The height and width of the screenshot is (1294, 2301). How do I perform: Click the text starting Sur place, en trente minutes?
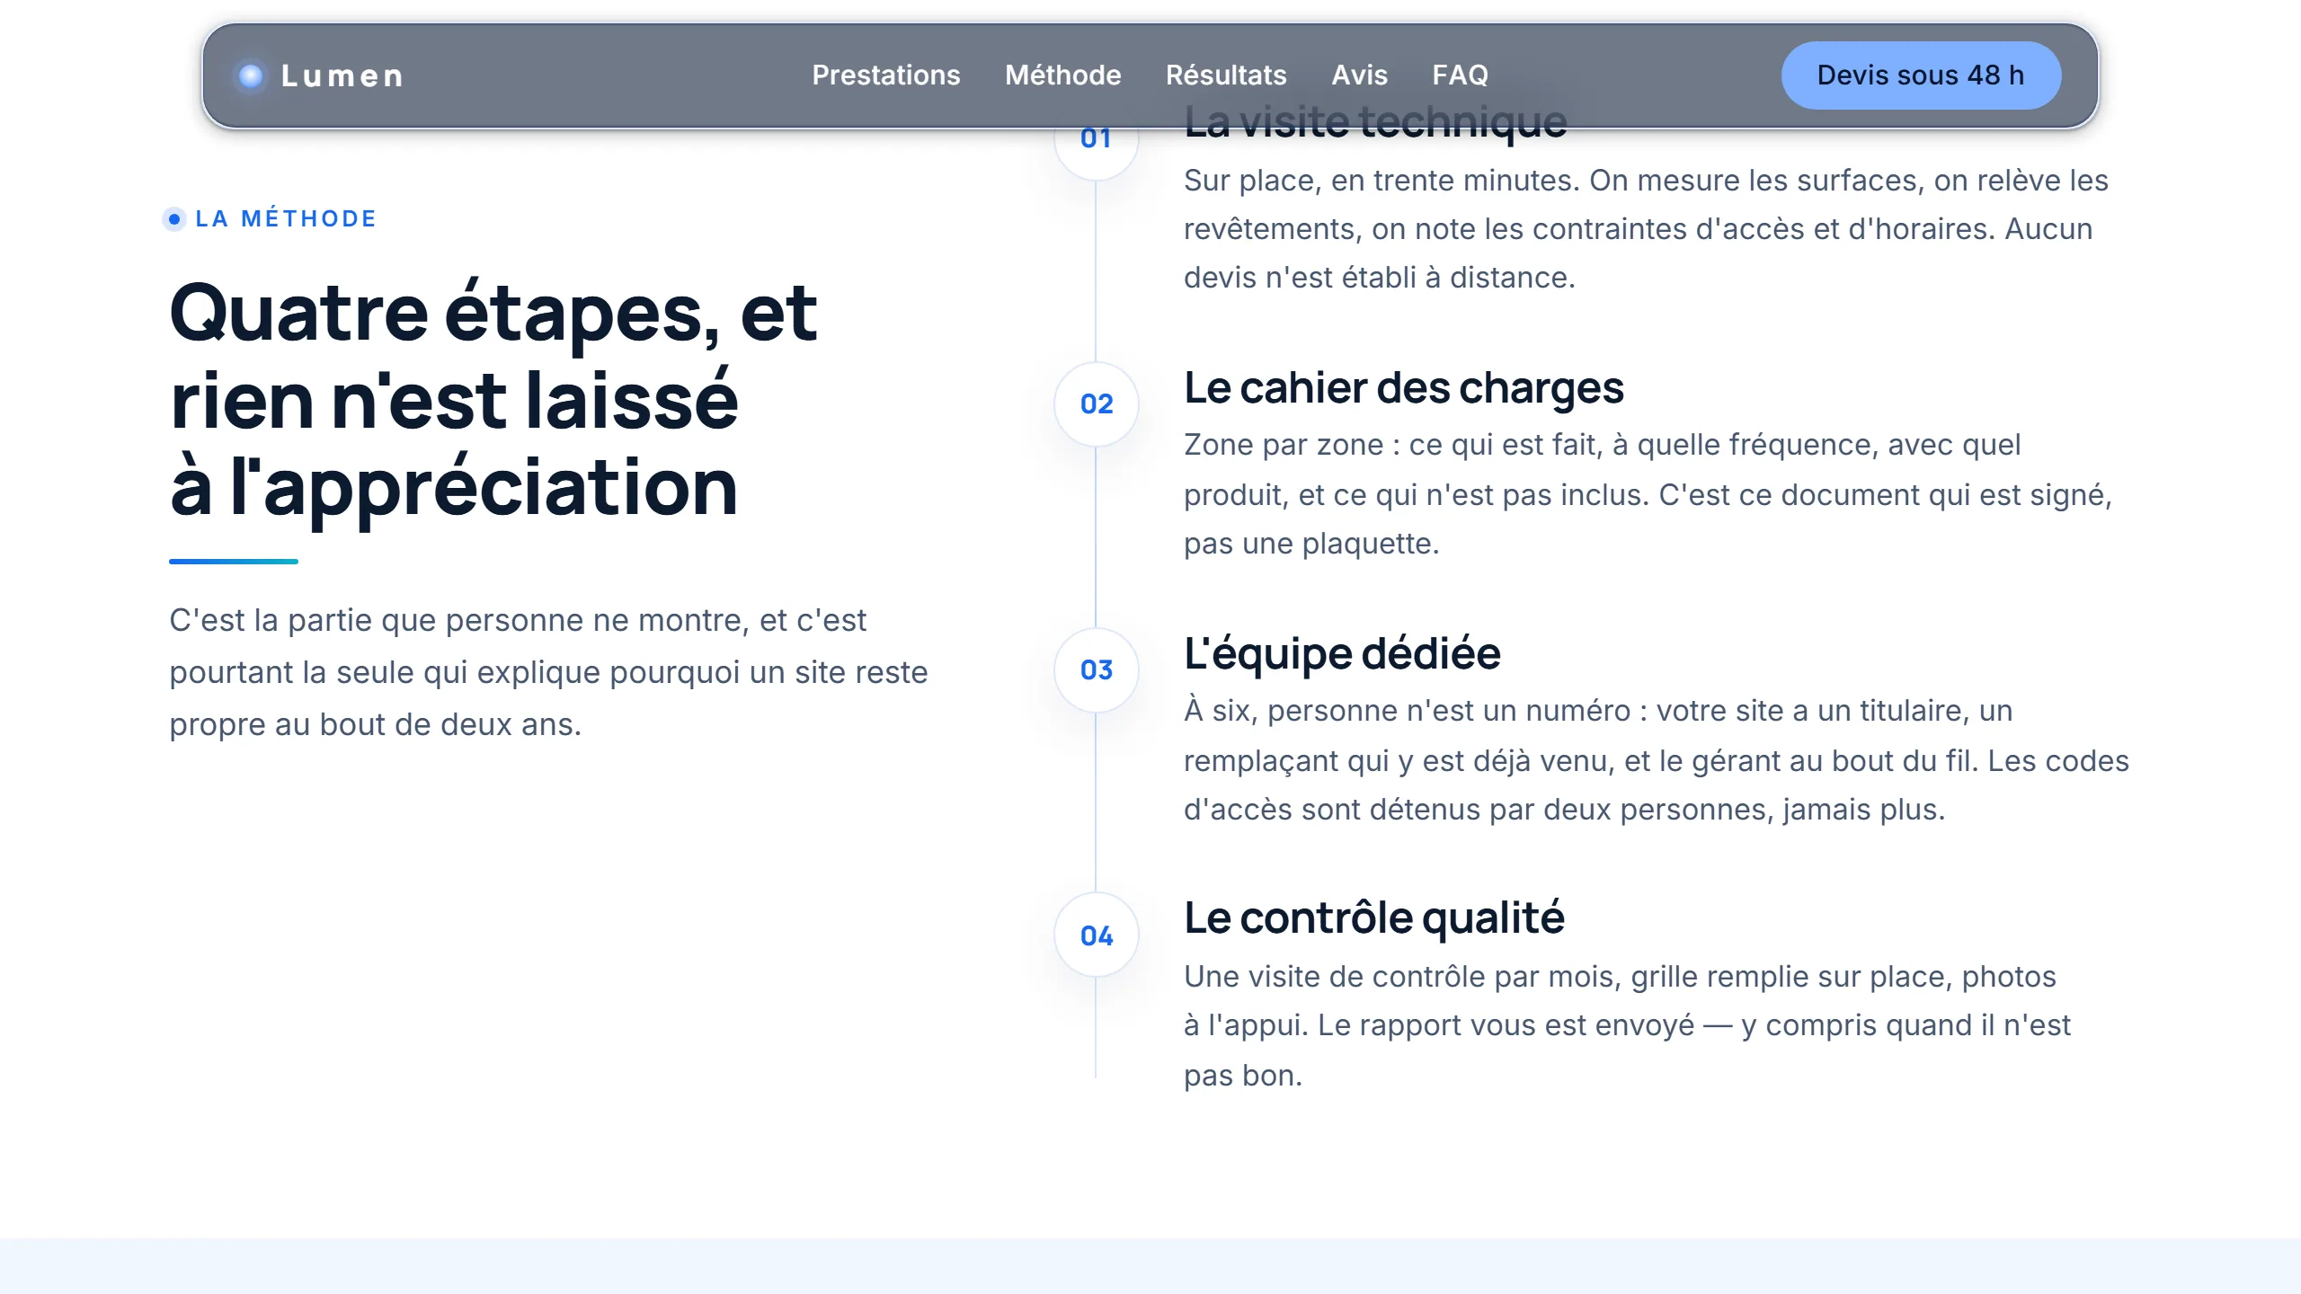click(1646, 229)
